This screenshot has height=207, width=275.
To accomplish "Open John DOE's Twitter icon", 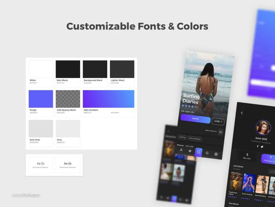I will (x=262, y=147).
